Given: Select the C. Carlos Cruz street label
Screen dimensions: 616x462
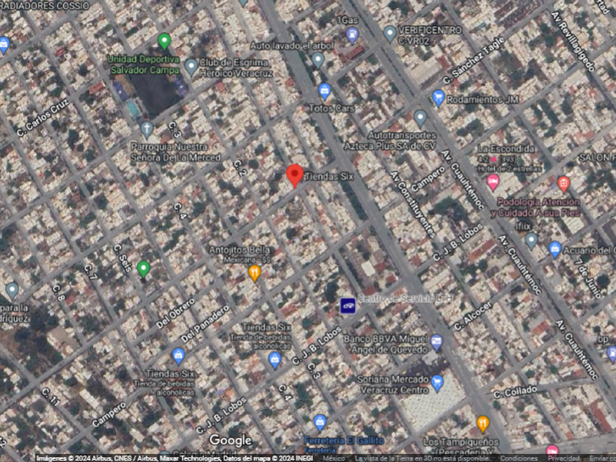Looking at the screenshot, I should click(x=43, y=118).
